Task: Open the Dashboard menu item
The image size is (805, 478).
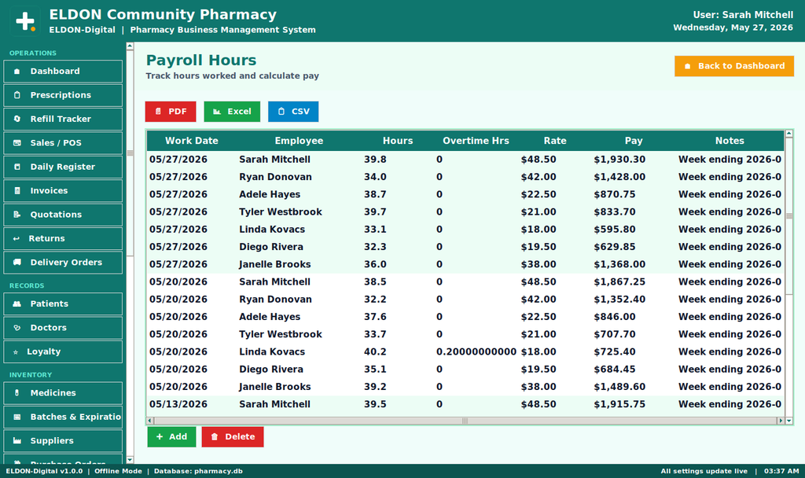Action: click(63, 72)
